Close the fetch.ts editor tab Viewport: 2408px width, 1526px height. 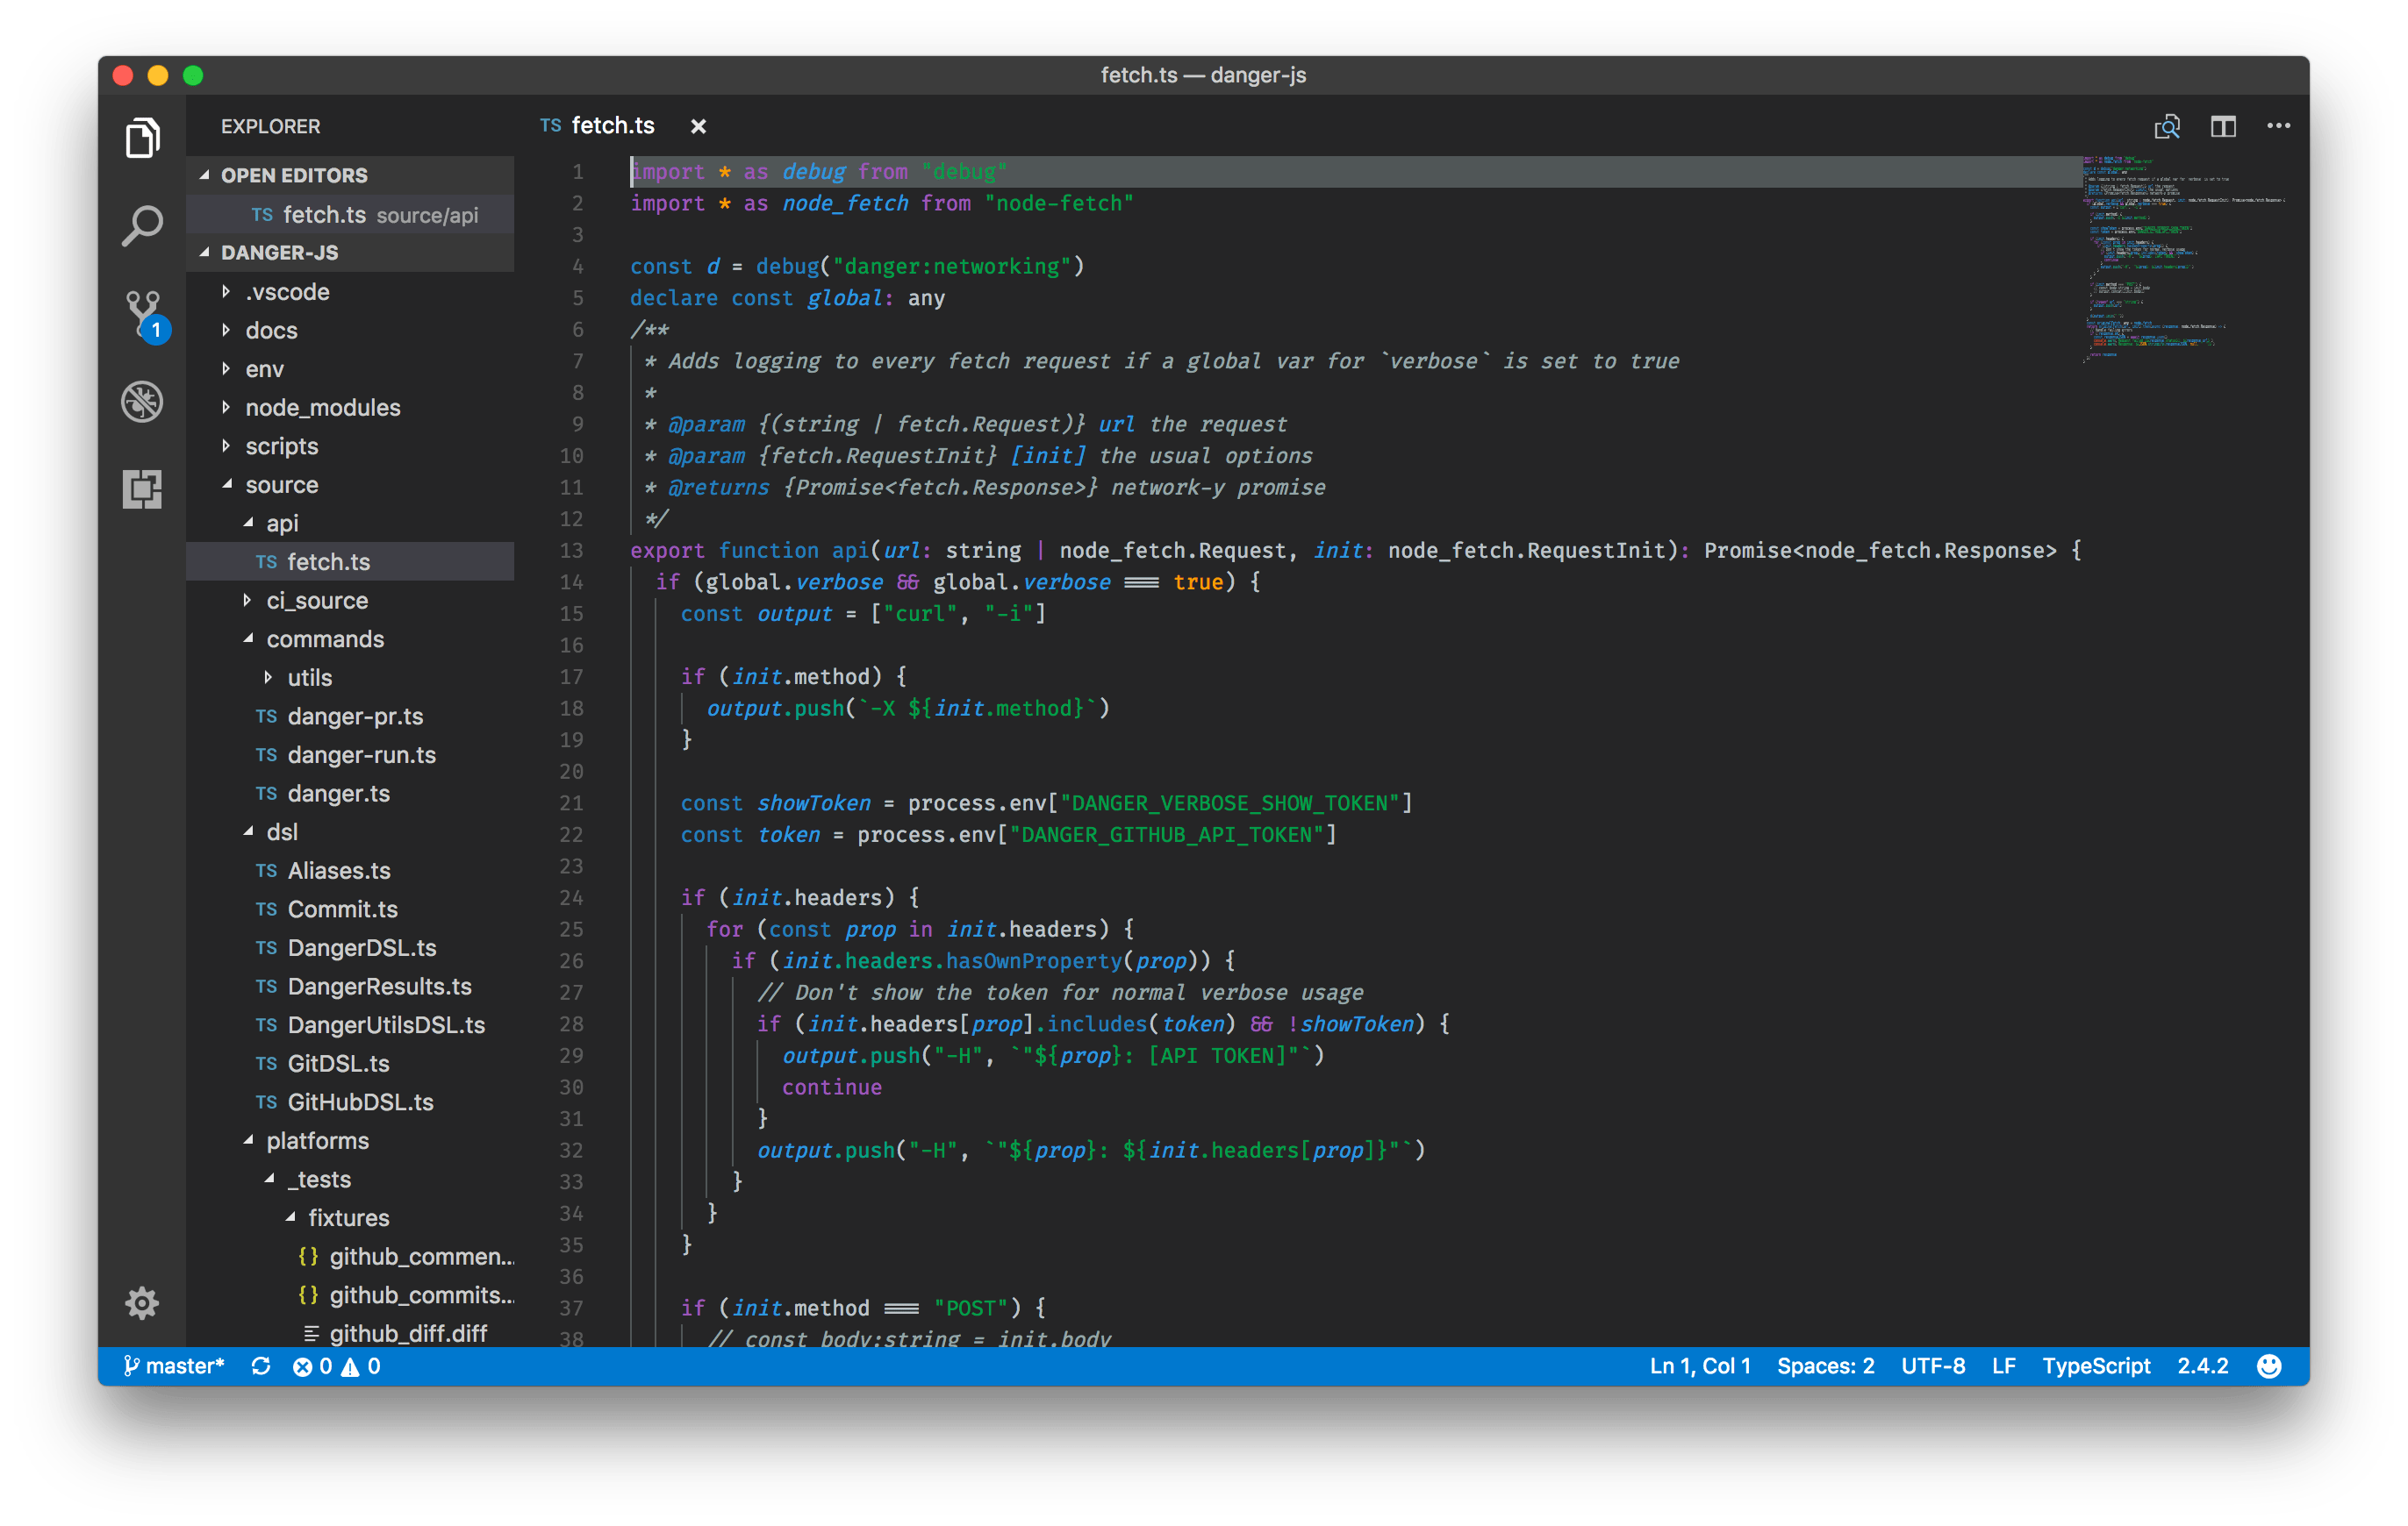coord(698,126)
